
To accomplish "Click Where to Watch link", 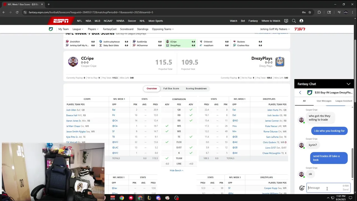I will point(271,21).
